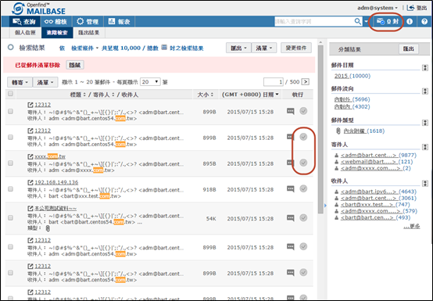433x301 pixels.
Task: Click 匯出 in the 分類結果 header
Action: 409,49
